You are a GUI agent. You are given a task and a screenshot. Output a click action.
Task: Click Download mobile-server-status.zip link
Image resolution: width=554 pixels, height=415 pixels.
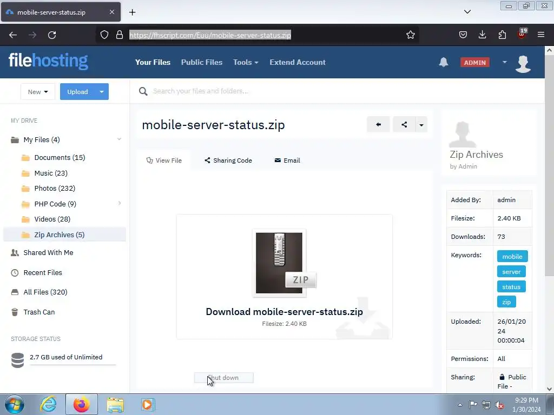[x=285, y=312]
